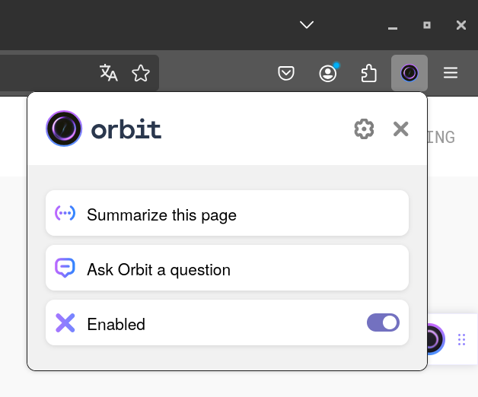Screen dimensions: 478x397
Task: Toggle the Enabled switch off
Action: pyautogui.click(x=383, y=322)
